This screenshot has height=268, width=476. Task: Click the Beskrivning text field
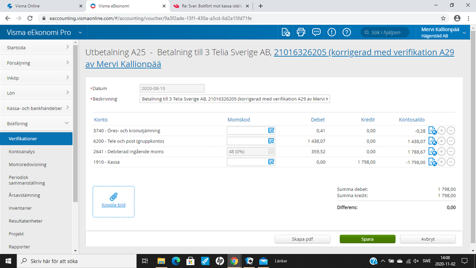pos(234,99)
